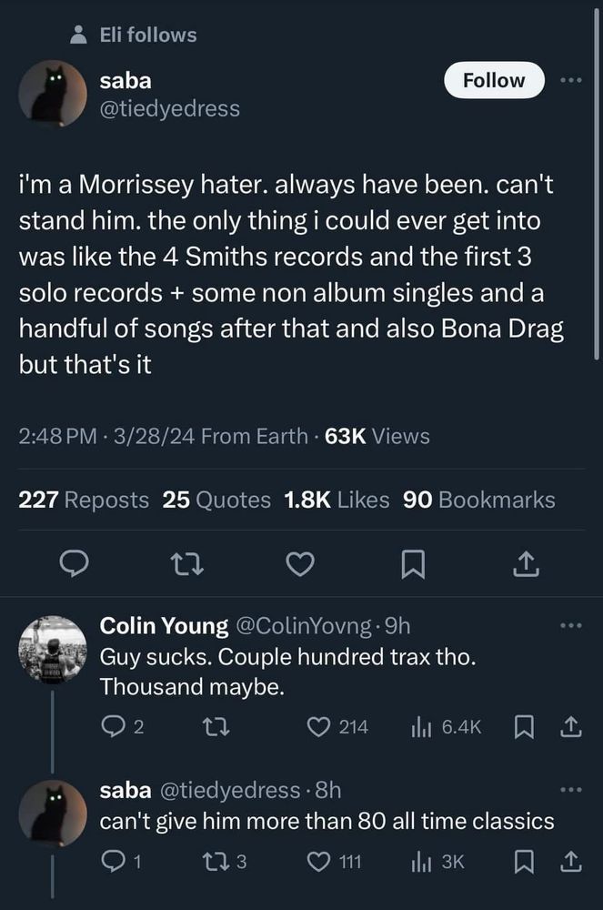Bookmark the main tweet
The width and height of the screenshot is (603, 910).
tap(413, 567)
